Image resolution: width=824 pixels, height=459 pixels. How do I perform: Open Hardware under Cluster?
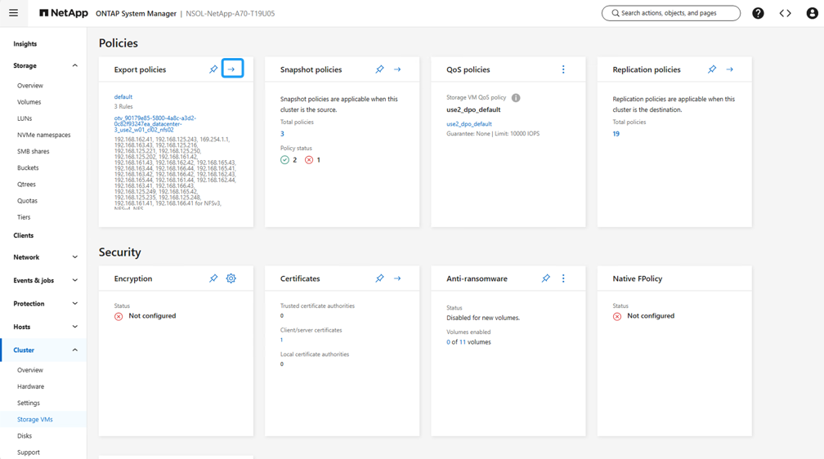point(30,386)
